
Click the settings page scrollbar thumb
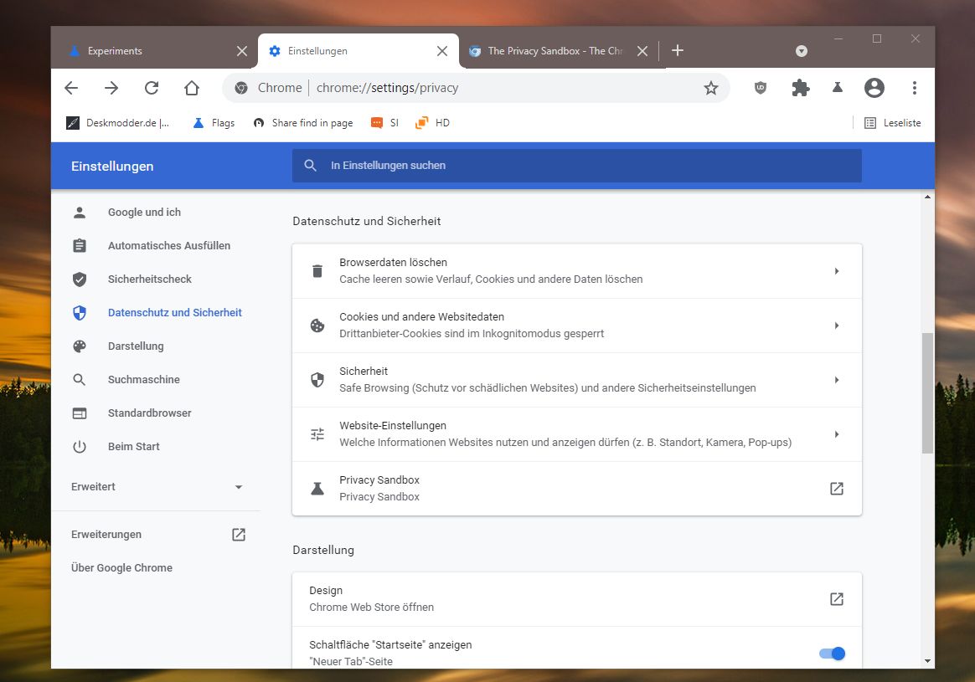(x=928, y=393)
